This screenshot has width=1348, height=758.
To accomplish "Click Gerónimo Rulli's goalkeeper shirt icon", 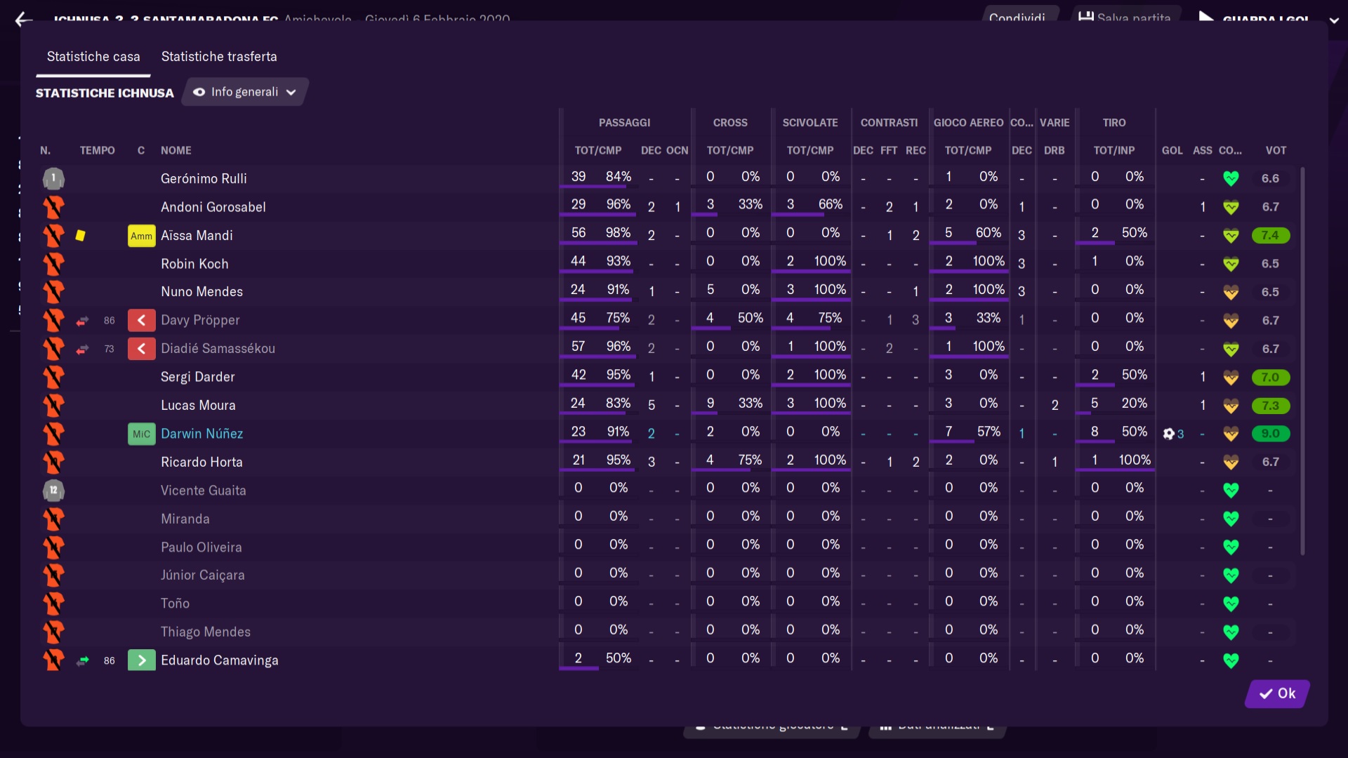I will click(x=53, y=178).
